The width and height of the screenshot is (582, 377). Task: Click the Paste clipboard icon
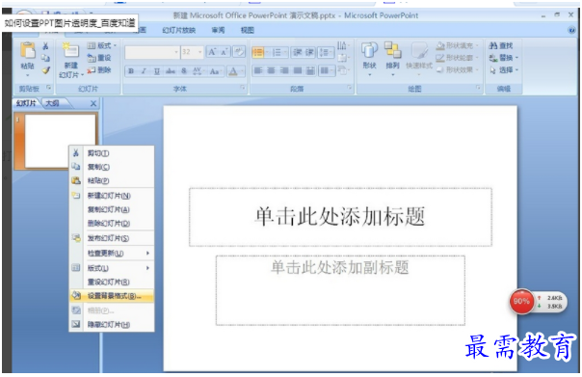point(28,51)
